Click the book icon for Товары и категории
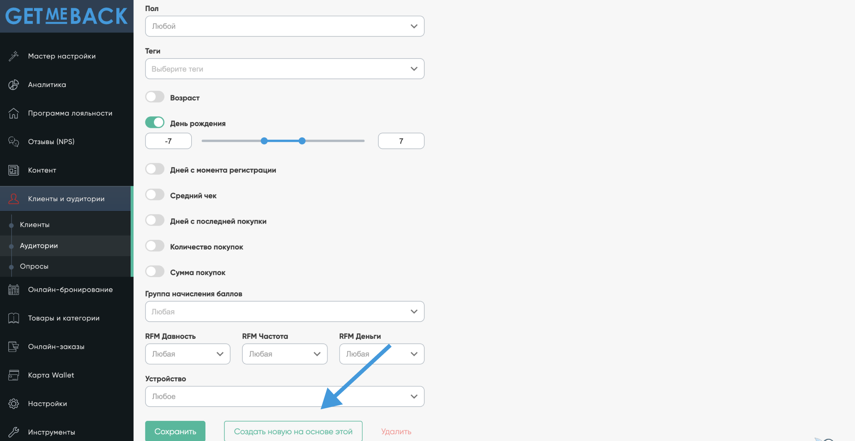Image resolution: width=855 pixels, height=441 pixels. click(x=13, y=318)
